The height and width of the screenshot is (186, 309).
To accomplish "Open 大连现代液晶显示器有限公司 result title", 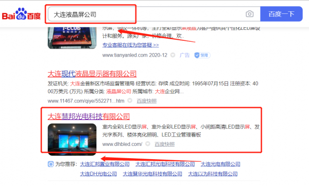I will pyautogui.click(x=92, y=74).
